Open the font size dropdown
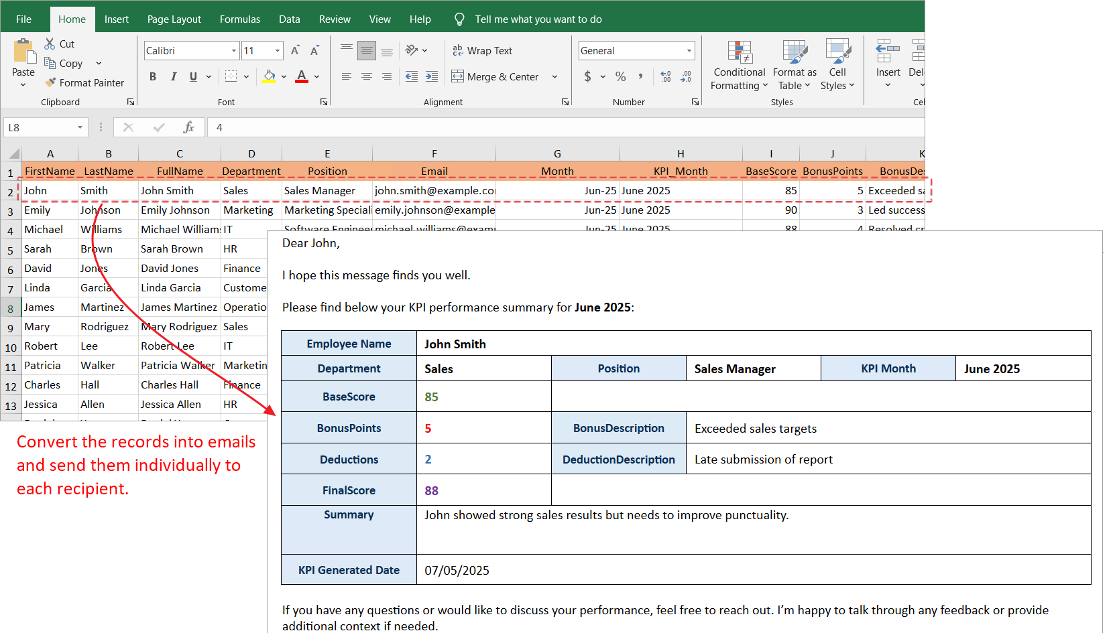The width and height of the screenshot is (1115, 633). (278, 50)
